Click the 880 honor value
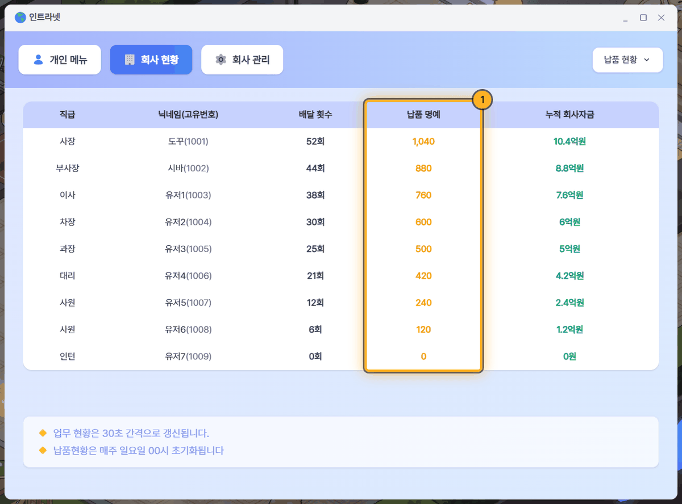The height and width of the screenshot is (504, 682). pyautogui.click(x=423, y=168)
